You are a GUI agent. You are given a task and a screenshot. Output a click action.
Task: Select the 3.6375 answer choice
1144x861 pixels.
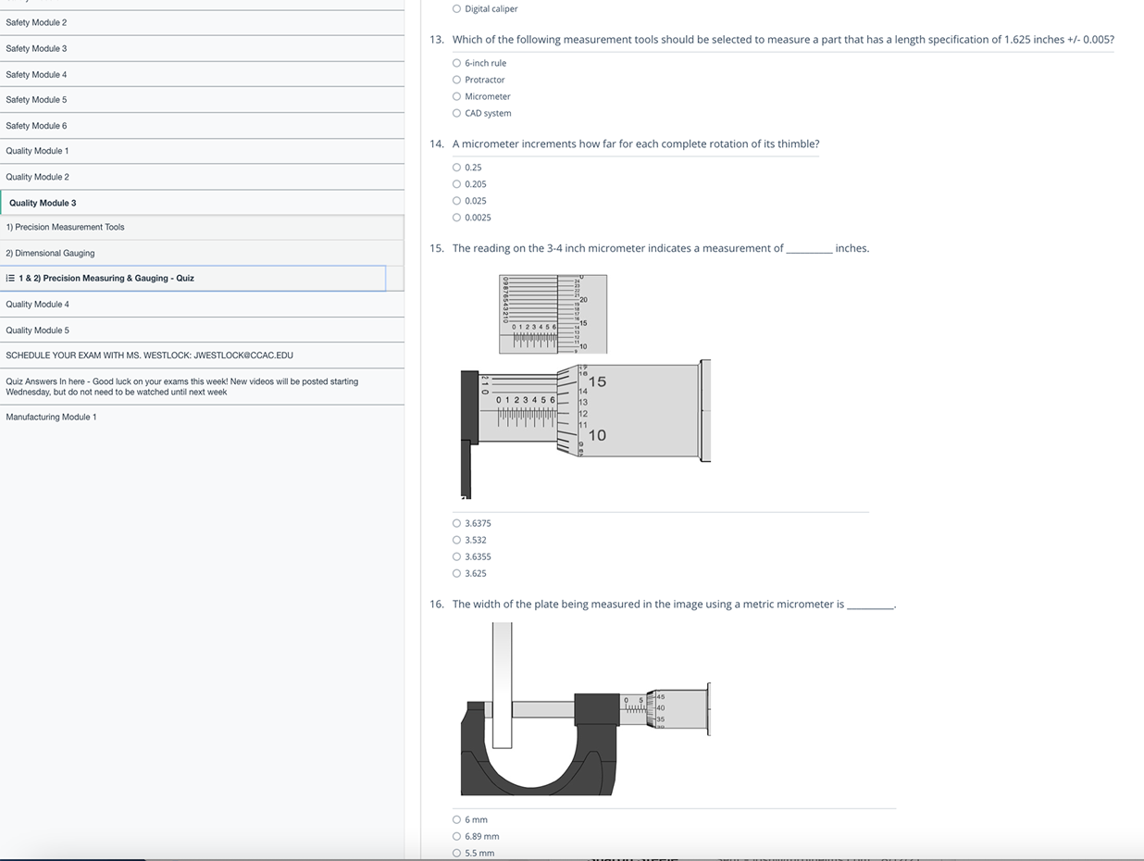(456, 523)
